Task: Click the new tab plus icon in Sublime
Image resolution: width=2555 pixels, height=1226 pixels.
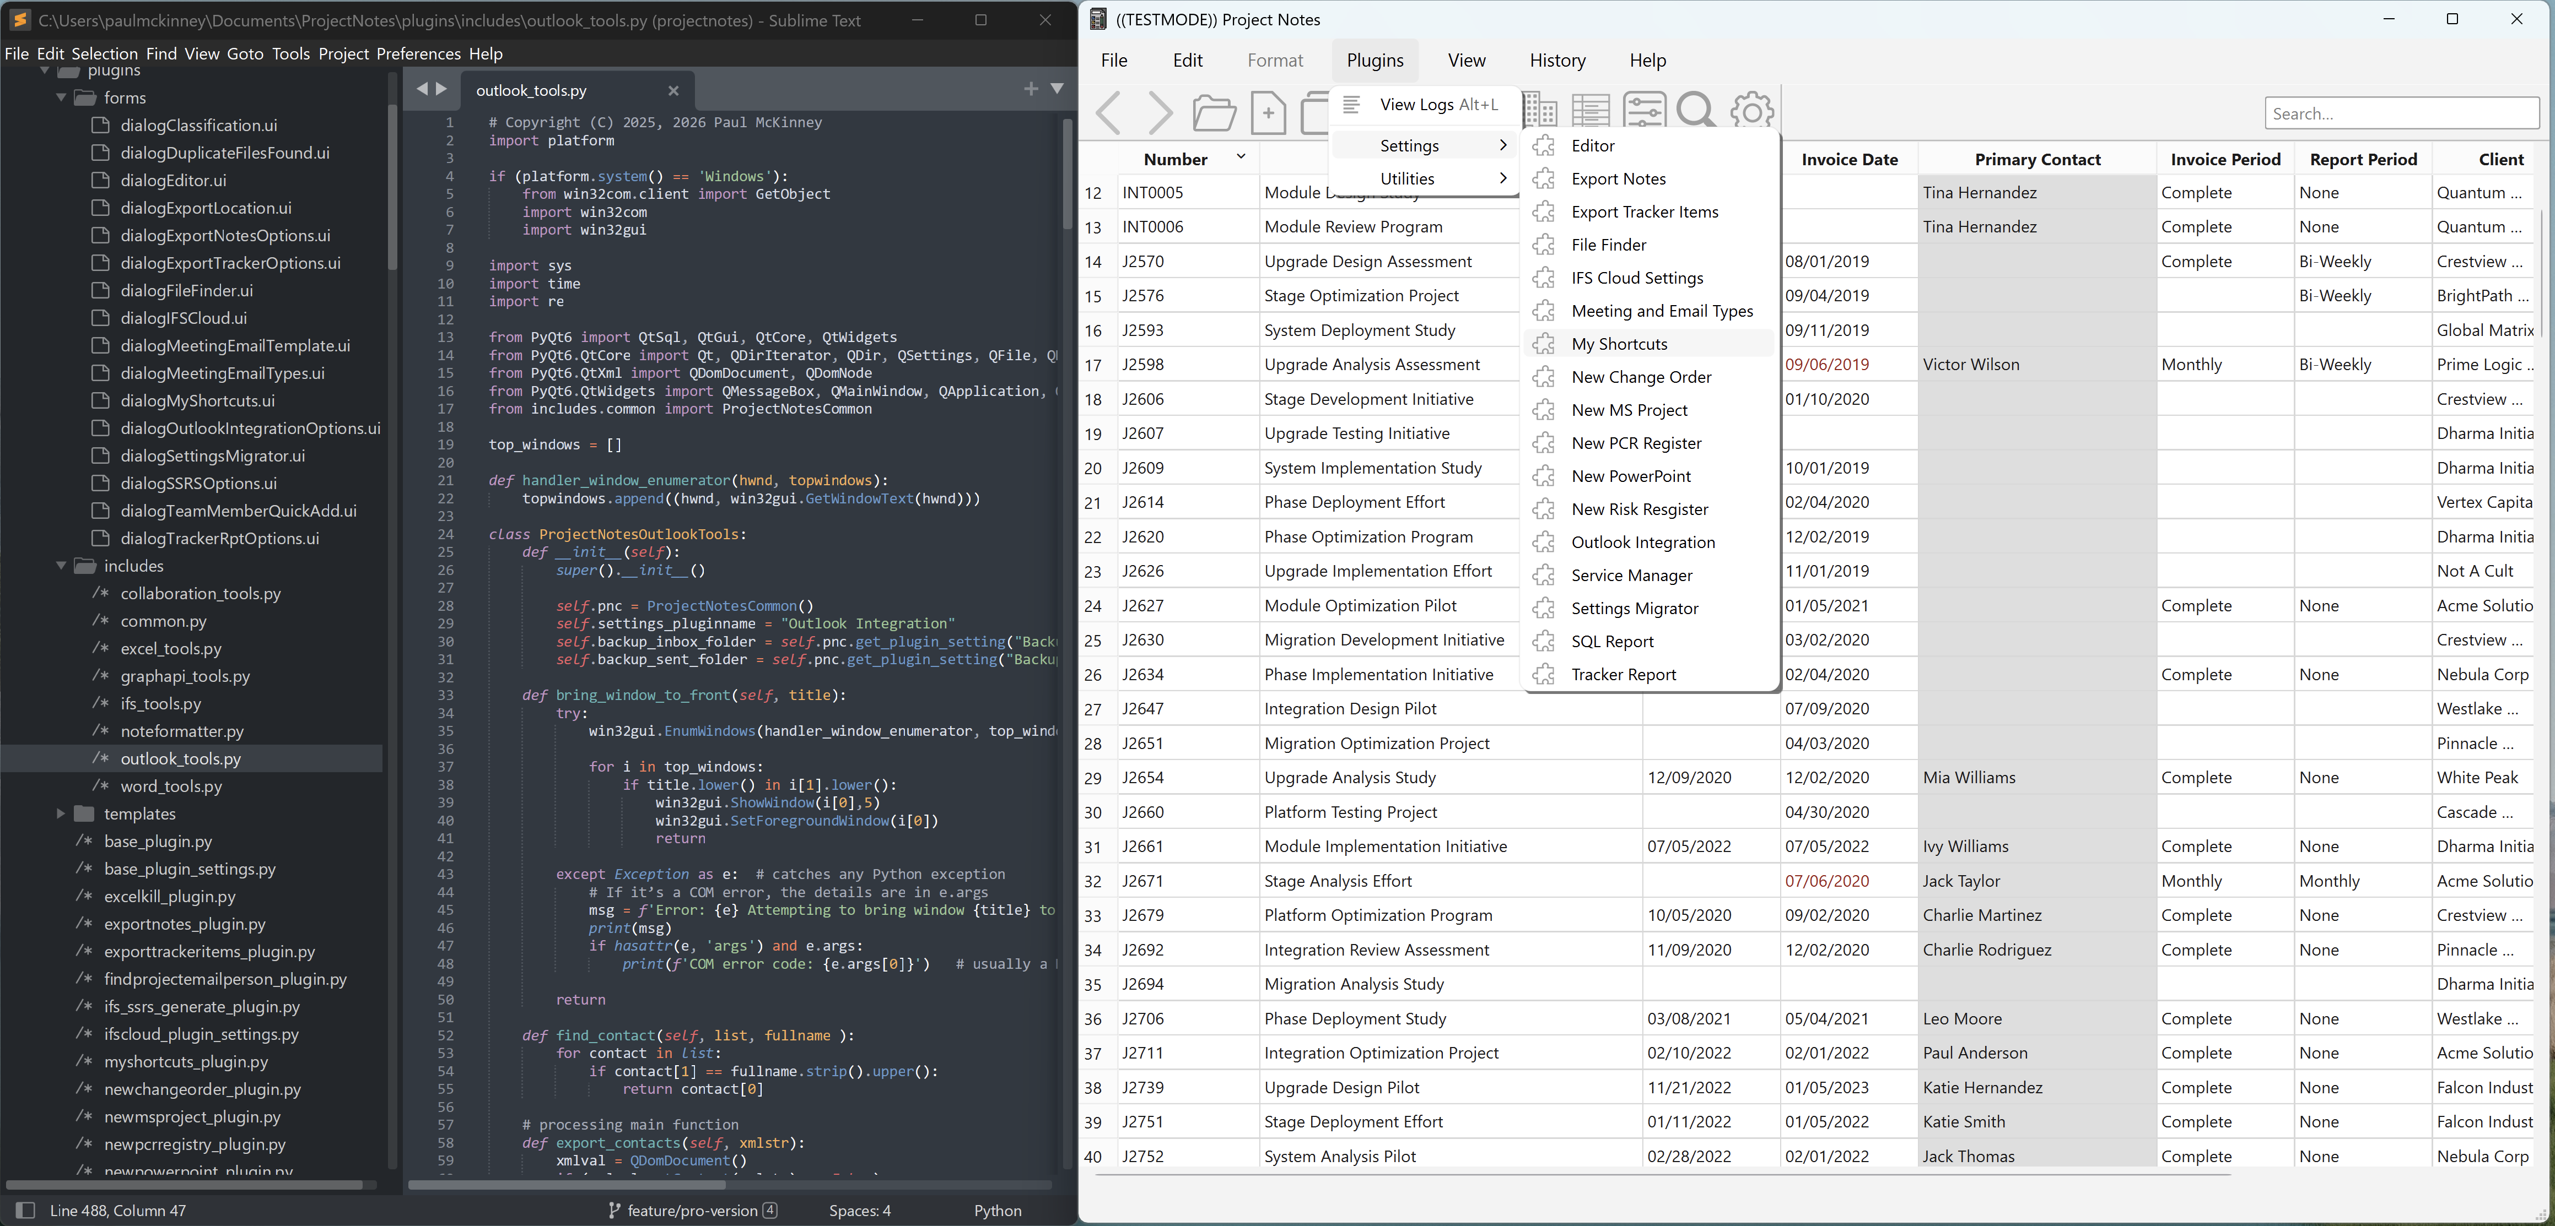Action: (1032, 89)
